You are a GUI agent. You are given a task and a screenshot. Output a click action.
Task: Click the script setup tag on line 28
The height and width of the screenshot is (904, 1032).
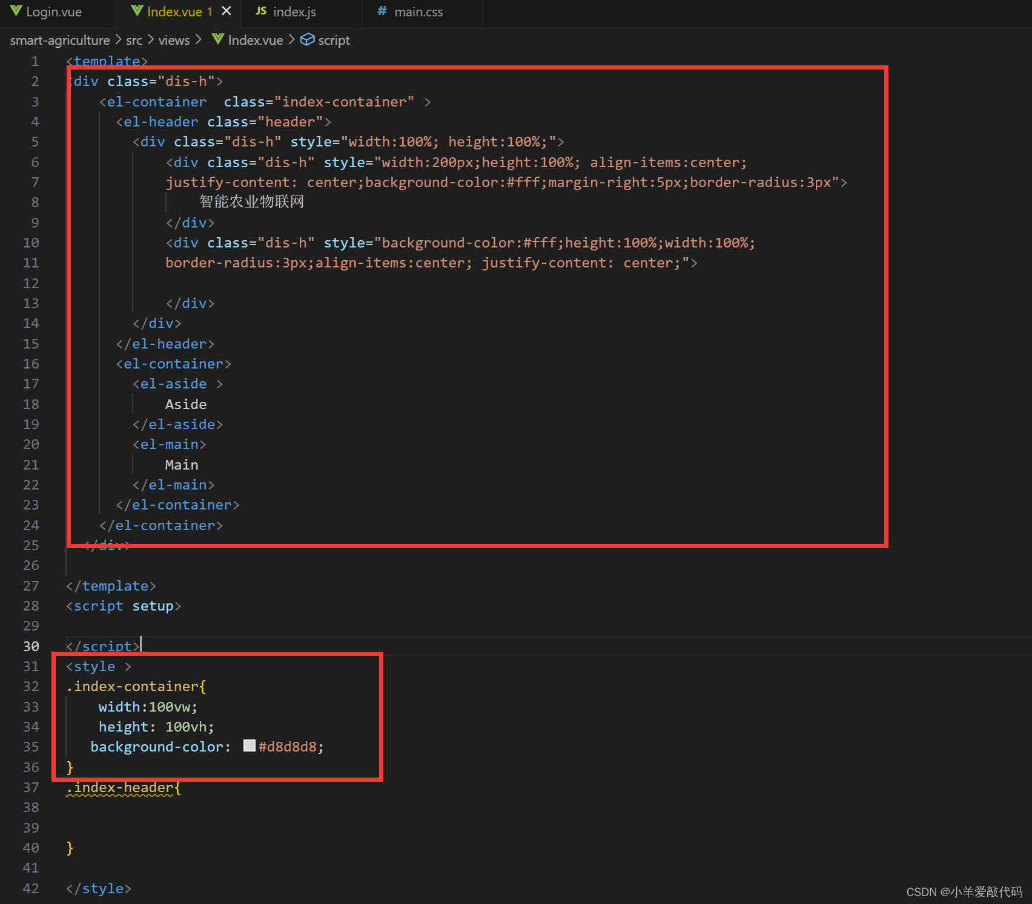(124, 606)
